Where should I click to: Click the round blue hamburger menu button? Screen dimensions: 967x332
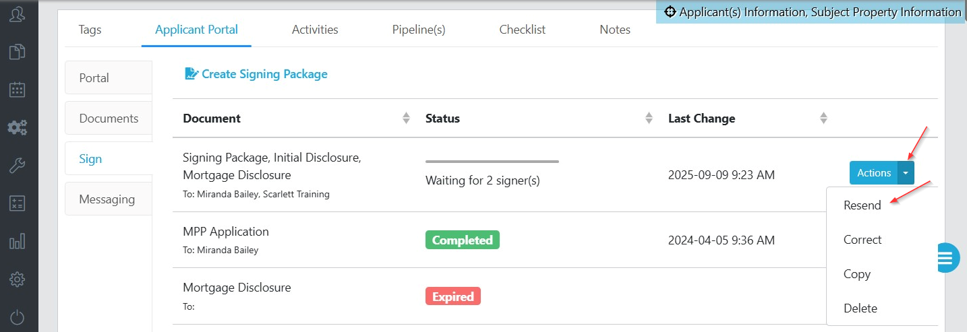click(x=948, y=257)
